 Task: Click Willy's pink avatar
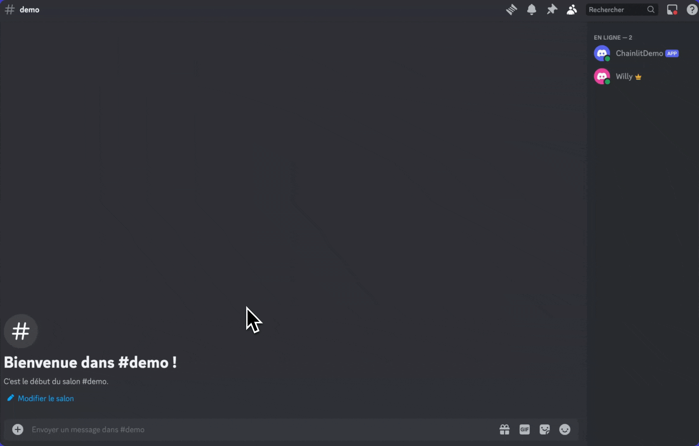click(602, 76)
